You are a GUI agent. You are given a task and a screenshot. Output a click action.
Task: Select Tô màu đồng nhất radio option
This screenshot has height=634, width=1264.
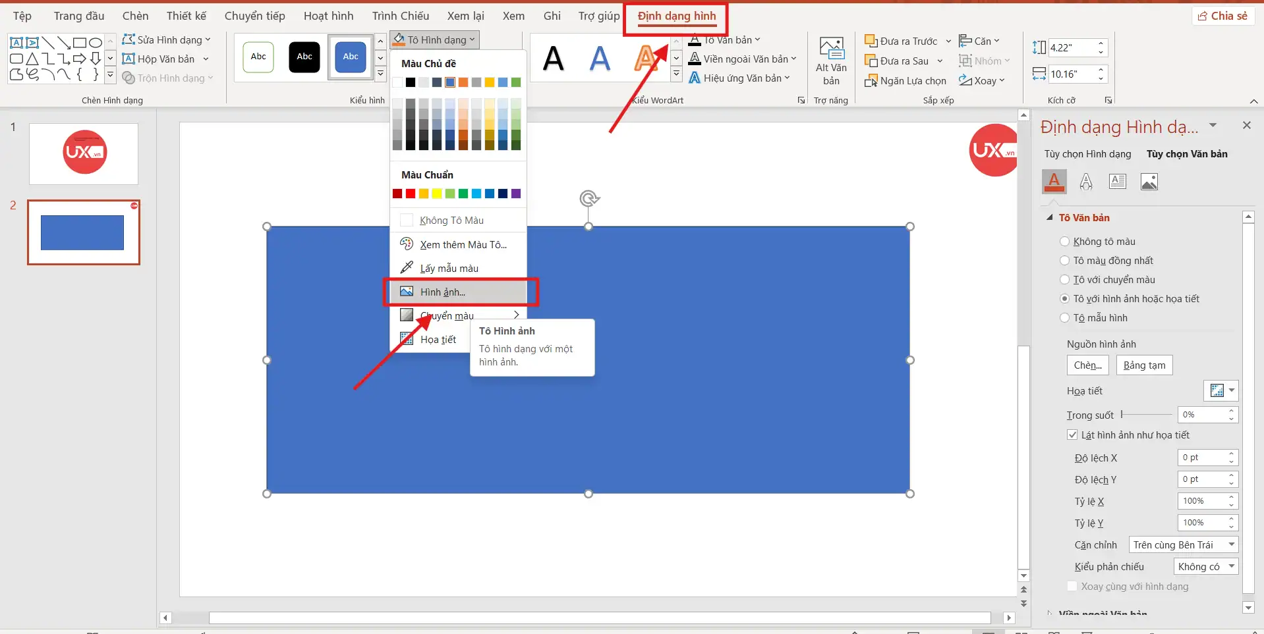tap(1064, 261)
